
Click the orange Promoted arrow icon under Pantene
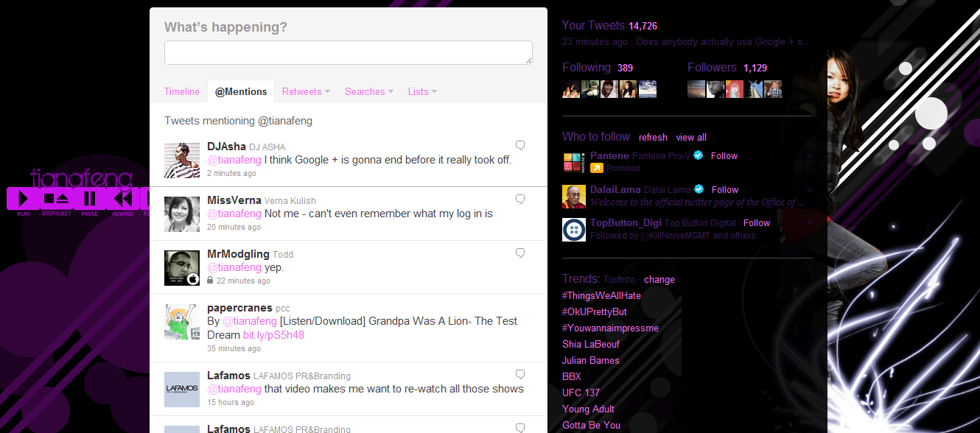point(597,168)
